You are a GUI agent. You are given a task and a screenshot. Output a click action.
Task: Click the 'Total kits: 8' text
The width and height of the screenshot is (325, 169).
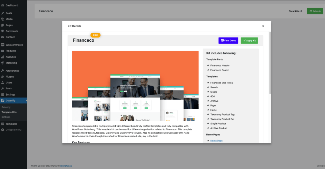[x=295, y=11]
